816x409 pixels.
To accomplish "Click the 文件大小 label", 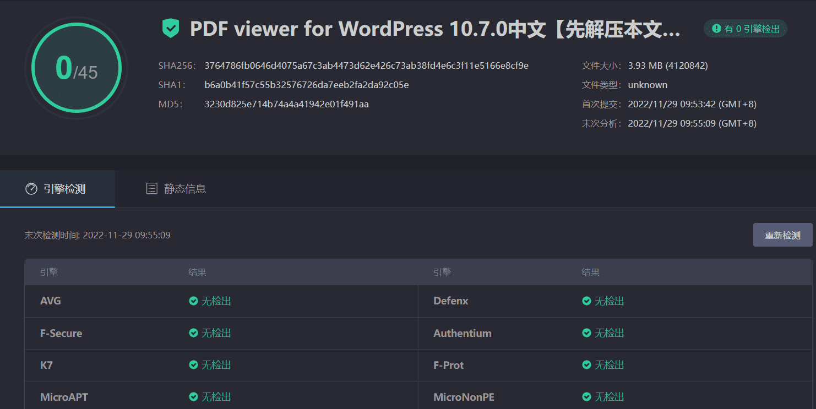I will click(x=602, y=66).
